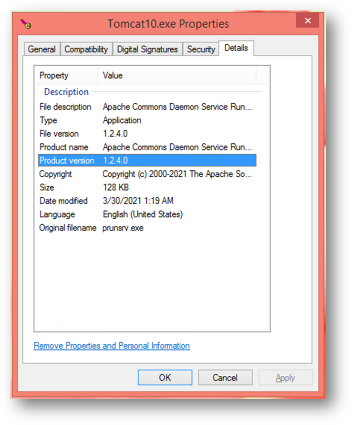
Task: Click Remove Properties and Personal Information link
Action: pos(112,346)
